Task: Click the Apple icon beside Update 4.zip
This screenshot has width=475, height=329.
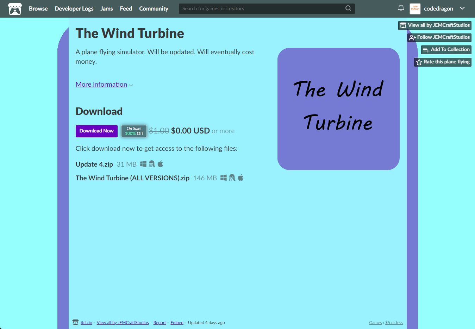Action: tap(160, 164)
